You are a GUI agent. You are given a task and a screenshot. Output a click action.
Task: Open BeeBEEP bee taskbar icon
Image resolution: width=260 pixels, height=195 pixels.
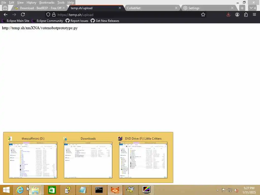pyautogui.click(x=131, y=190)
